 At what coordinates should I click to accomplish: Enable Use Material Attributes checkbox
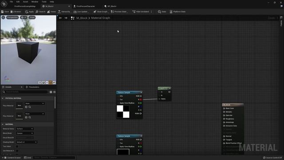click(17, 151)
